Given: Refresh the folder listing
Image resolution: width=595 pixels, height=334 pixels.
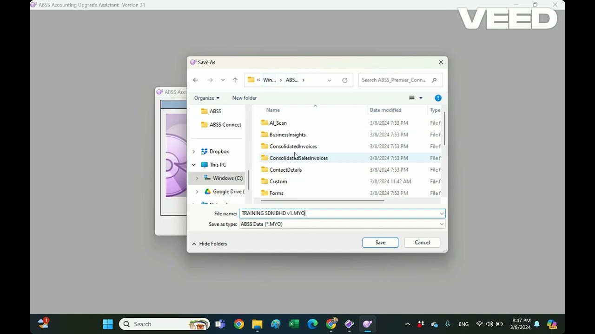Looking at the screenshot, I should click(x=345, y=80).
